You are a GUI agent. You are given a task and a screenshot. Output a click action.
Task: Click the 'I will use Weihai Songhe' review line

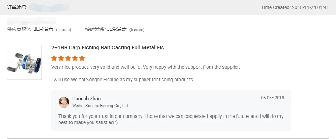point(123,80)
